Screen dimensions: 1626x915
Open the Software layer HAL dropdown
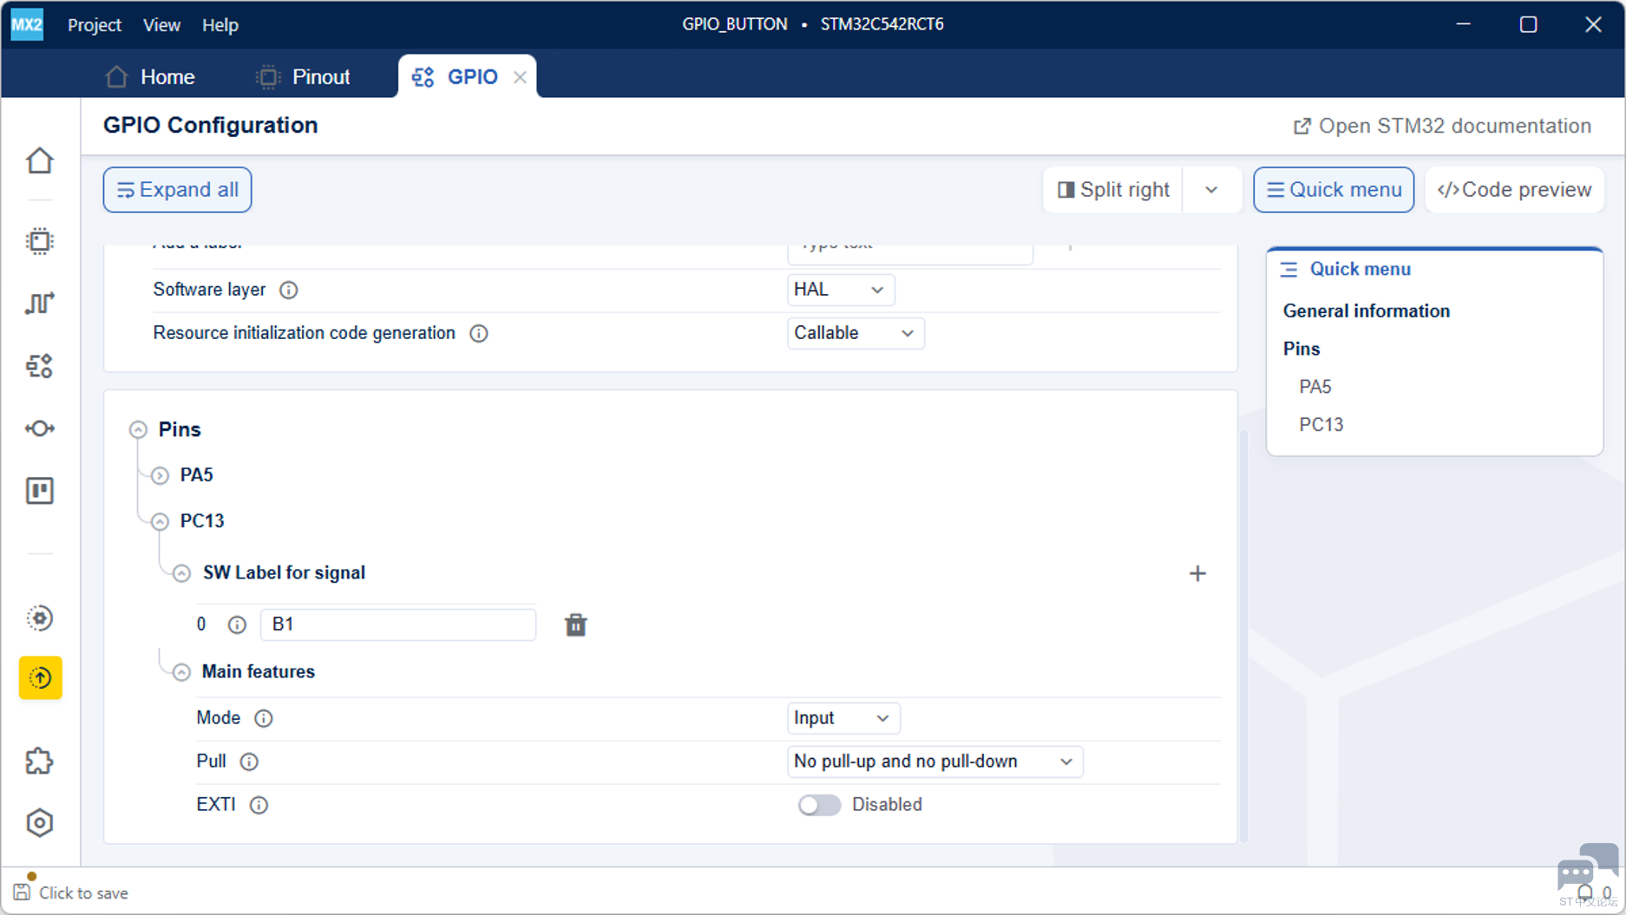[840, 290]
